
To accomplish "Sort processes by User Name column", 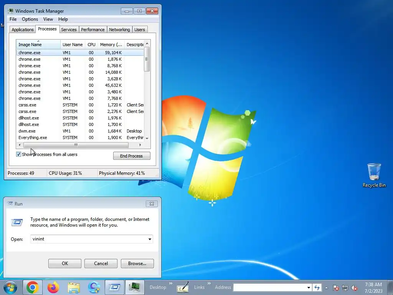I will click(73, 45).
